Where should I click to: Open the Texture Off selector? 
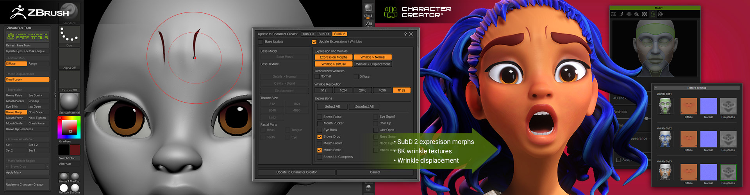coord(69,80)
